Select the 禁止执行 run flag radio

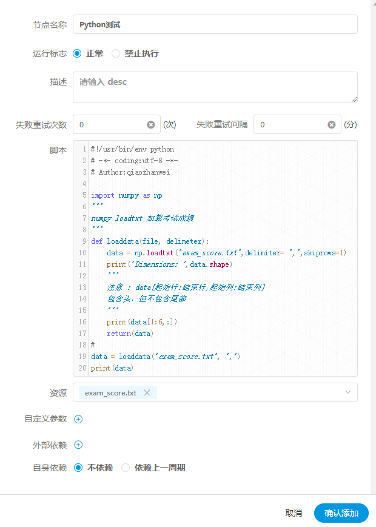[116, 53]
